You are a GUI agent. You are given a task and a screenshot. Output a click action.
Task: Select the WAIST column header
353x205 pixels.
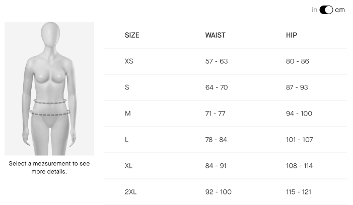pos(215,35)
